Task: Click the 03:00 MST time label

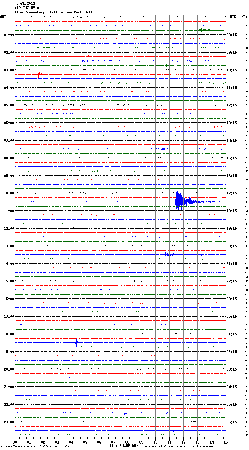Action: click(x=9, y=70)
